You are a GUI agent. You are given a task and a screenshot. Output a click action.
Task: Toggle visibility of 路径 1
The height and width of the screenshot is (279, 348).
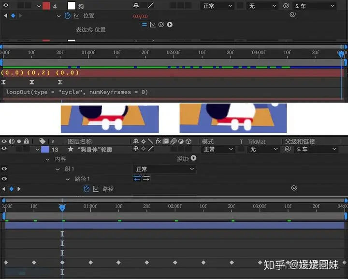click(x=4, y=179)
